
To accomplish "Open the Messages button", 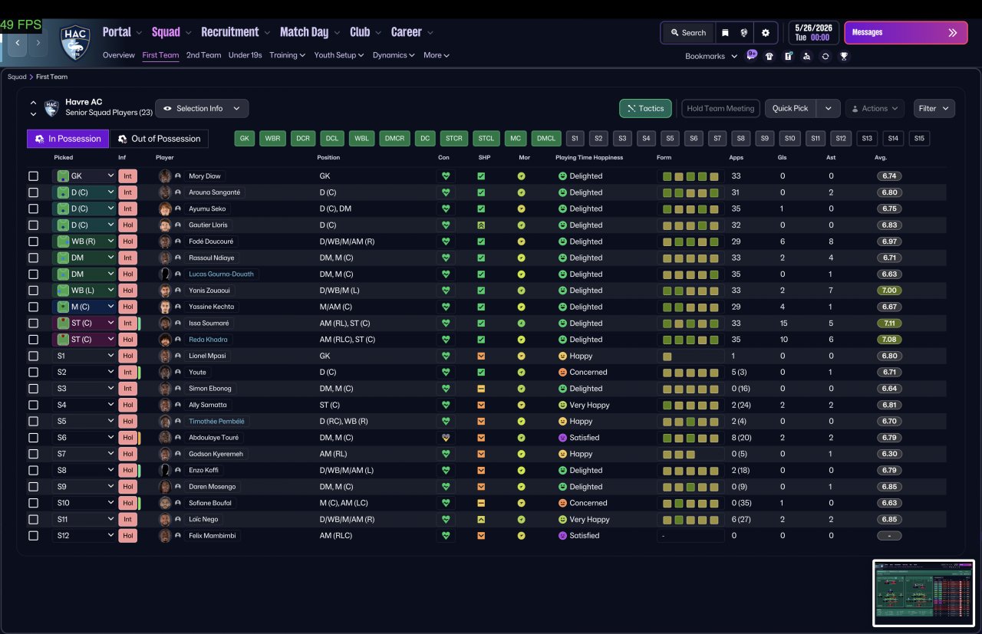I will (x=905, y=33).
